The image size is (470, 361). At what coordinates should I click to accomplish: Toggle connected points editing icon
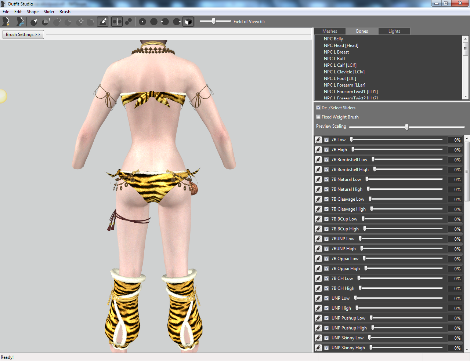[x=129, y=22]
